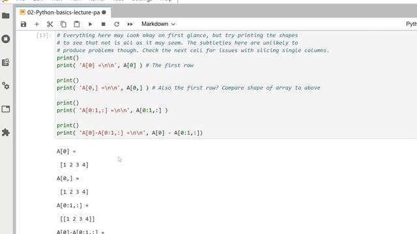Open the extension manager puzzle icon
The width and height of the screenshot is (417, 234).
pos(6,133)
